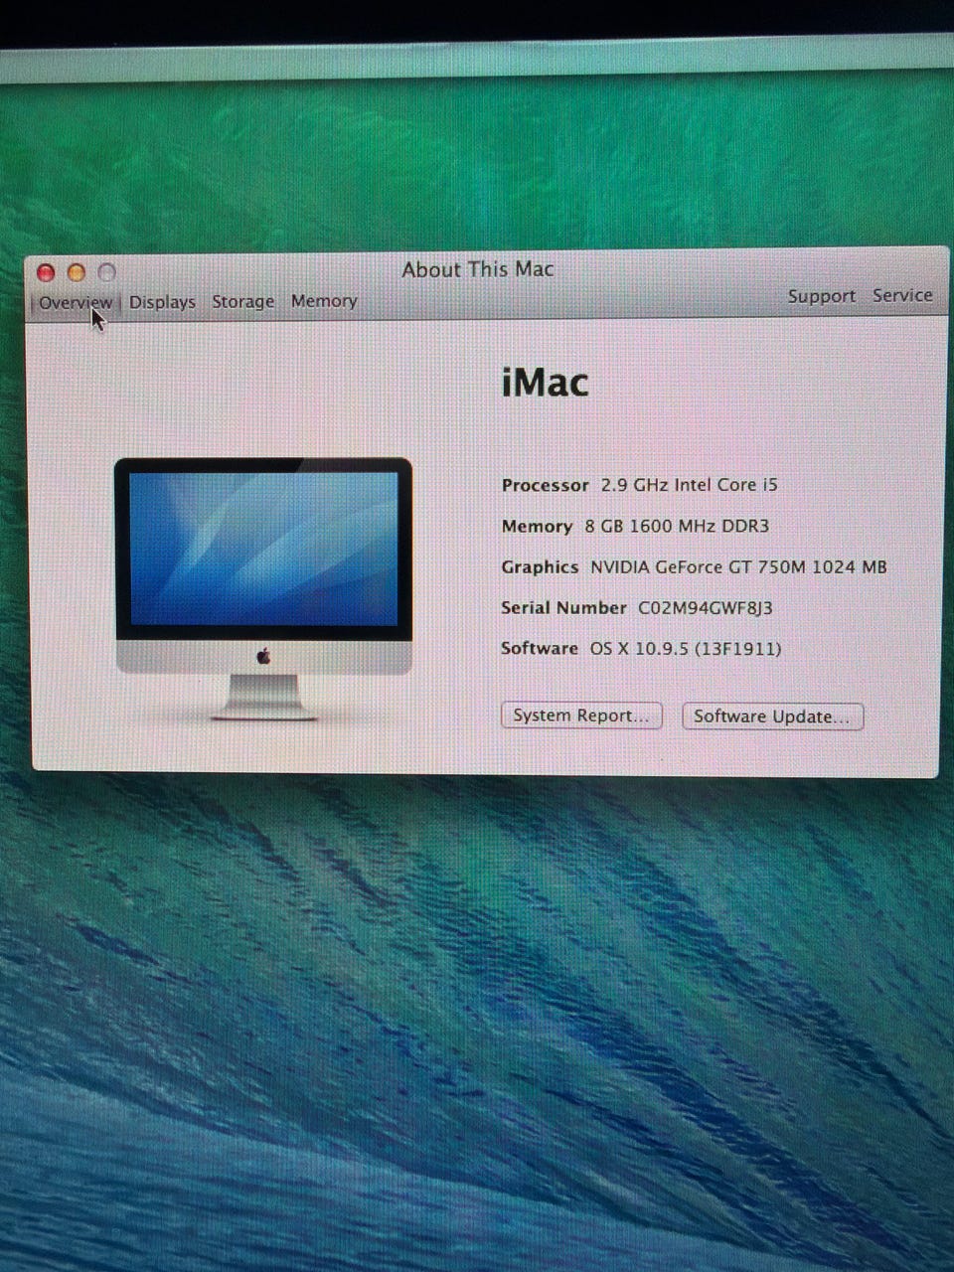The height and width of the screenshot is (1272, 954).
Task: Click the Apple logo on iMac image
Action: (263, 656)
